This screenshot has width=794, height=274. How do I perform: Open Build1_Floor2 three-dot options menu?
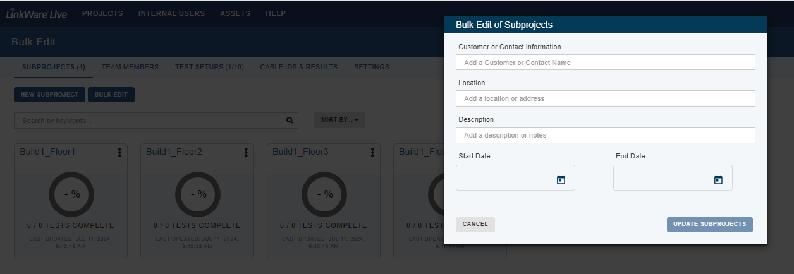(246, 152)
